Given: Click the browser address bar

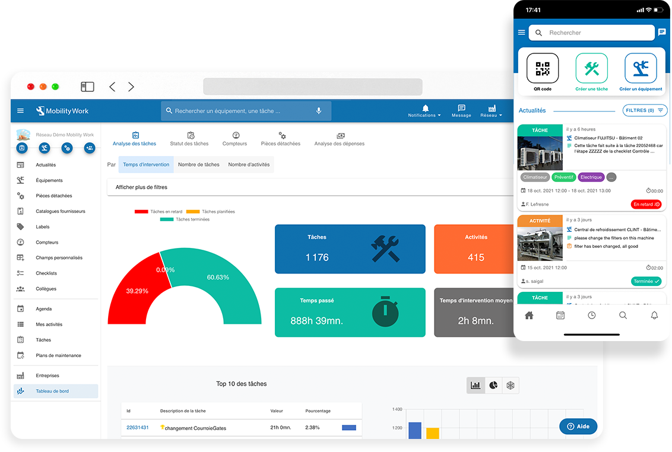Looking at the screenshot, I should coord(312,87).
